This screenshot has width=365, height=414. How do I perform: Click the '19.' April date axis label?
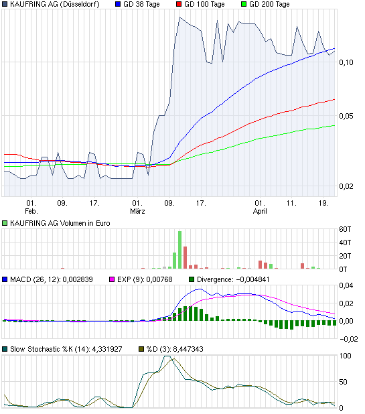pos(323,203)
